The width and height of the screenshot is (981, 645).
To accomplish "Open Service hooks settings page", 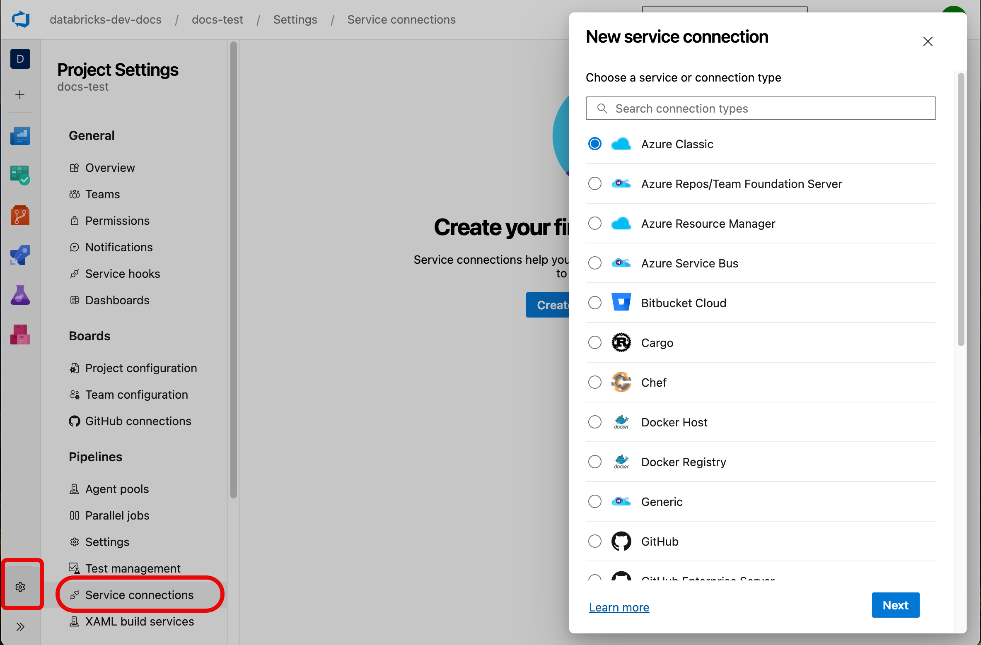I will [123, 274].
